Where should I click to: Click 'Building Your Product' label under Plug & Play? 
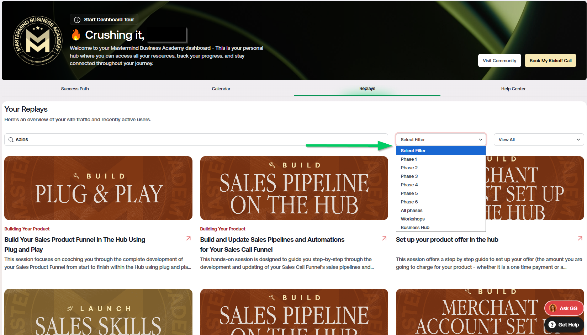[27, 229]
